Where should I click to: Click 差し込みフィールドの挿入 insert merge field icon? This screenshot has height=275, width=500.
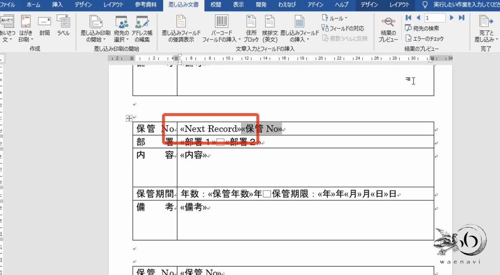click(x=299, y=22)
